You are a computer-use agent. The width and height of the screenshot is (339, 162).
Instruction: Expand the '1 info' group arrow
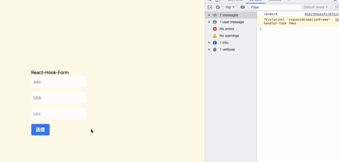[x=209, y=43]
